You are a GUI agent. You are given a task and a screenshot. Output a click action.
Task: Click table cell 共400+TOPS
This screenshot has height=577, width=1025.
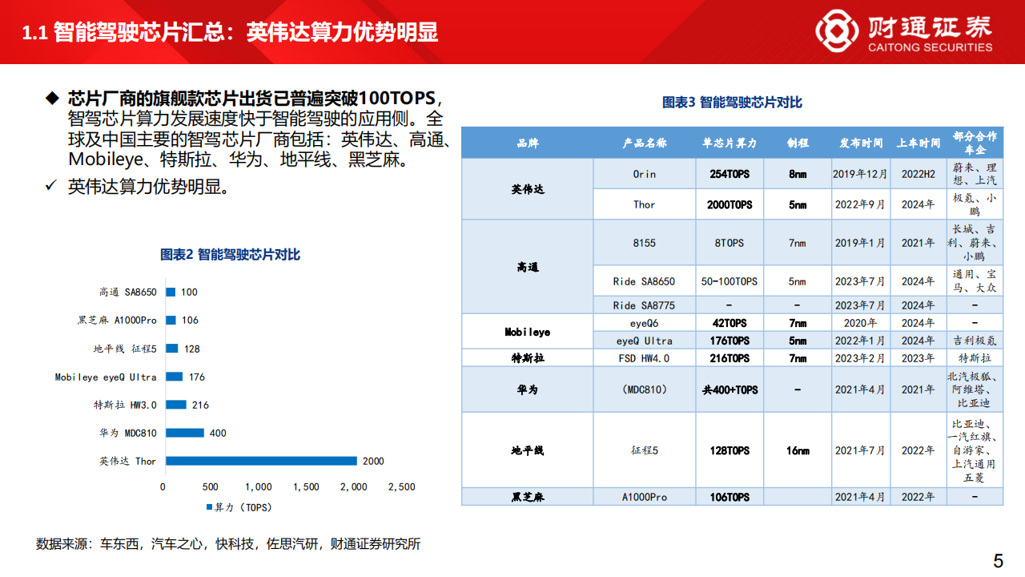coord(730,389)
